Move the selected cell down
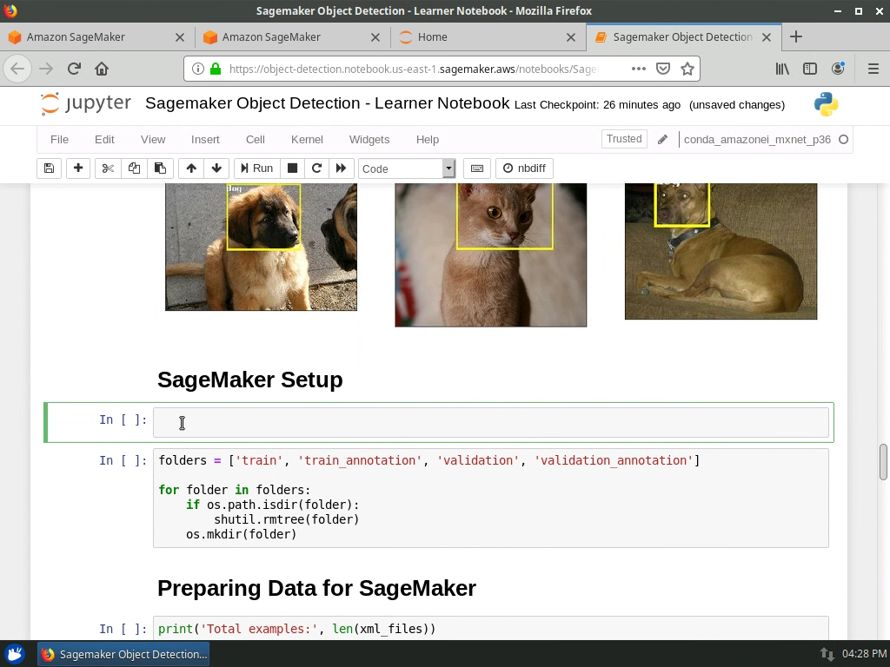This screenshot has height=667, width=890. (x=216, y=168)
